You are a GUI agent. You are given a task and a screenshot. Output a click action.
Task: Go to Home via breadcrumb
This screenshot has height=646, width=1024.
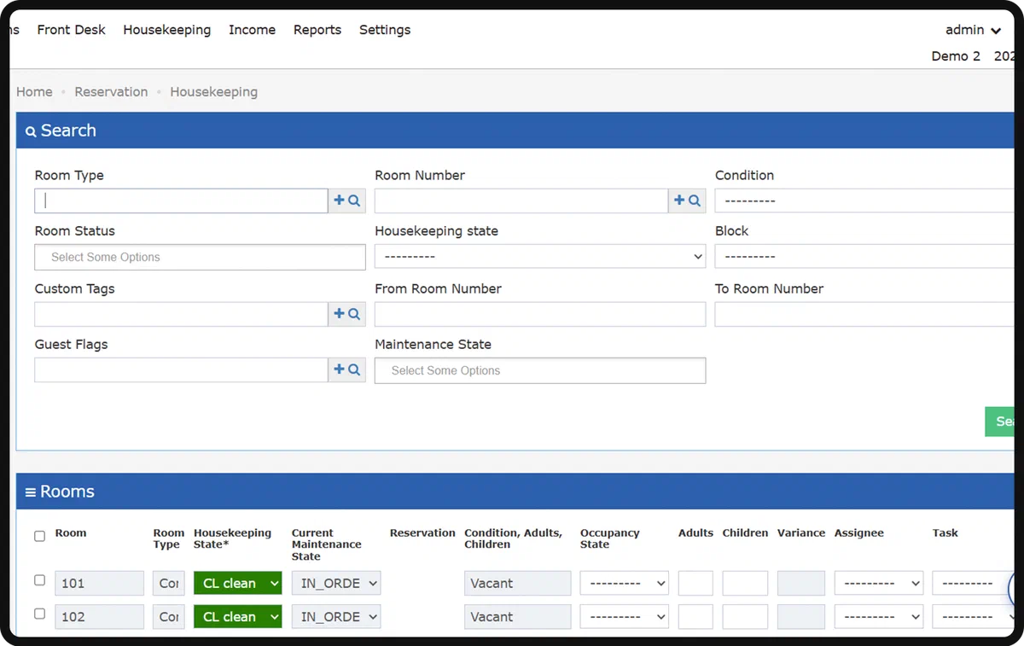point(34,92)
